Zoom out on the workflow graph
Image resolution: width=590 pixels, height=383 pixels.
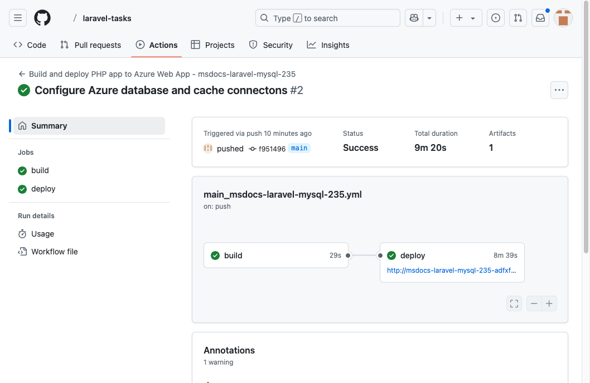pyautogui.click(x=533, y=303)
